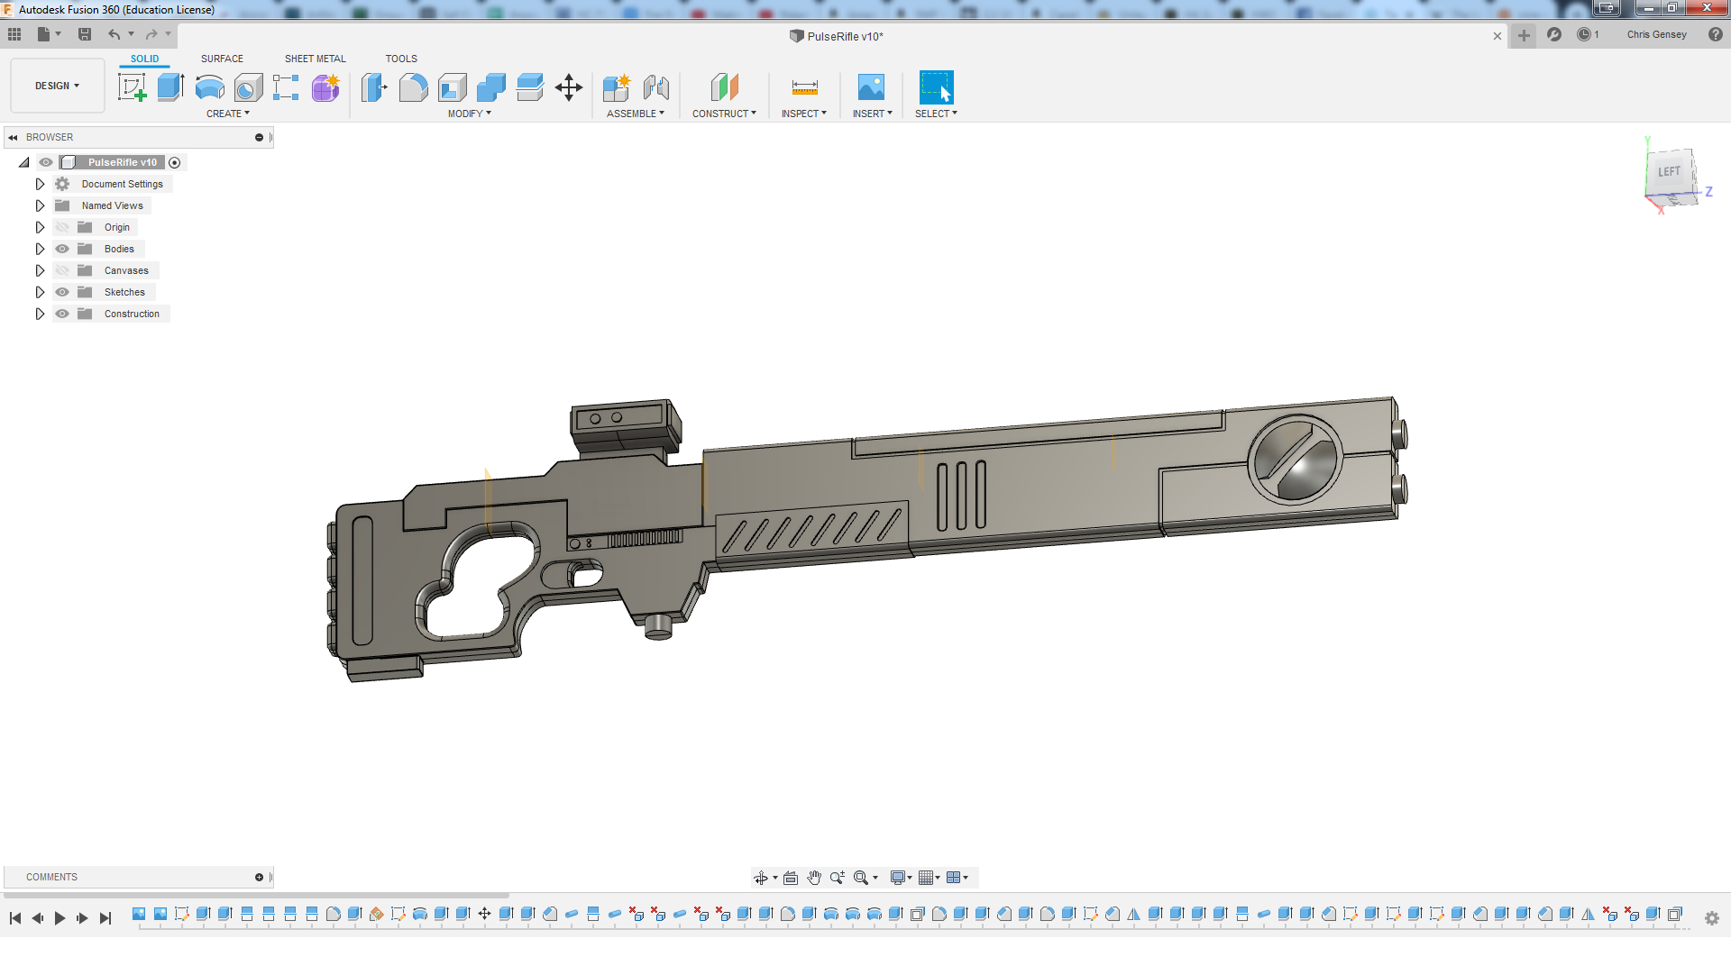The height and width of the screenshot is (957, 1731).
Task: Select the Revolve tool icon
Action: click(x=209, y=87)
